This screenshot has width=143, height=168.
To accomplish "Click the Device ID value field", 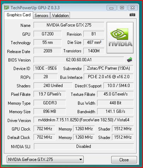I will 46,68.
